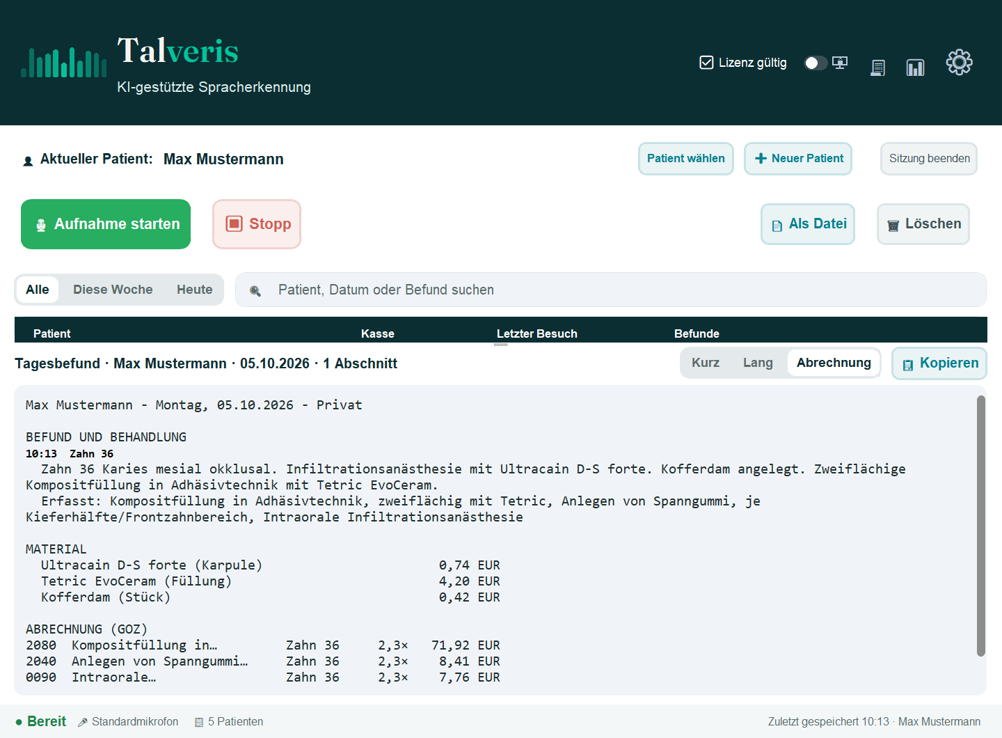Click the Talveris waveform logo

point(64,63)
